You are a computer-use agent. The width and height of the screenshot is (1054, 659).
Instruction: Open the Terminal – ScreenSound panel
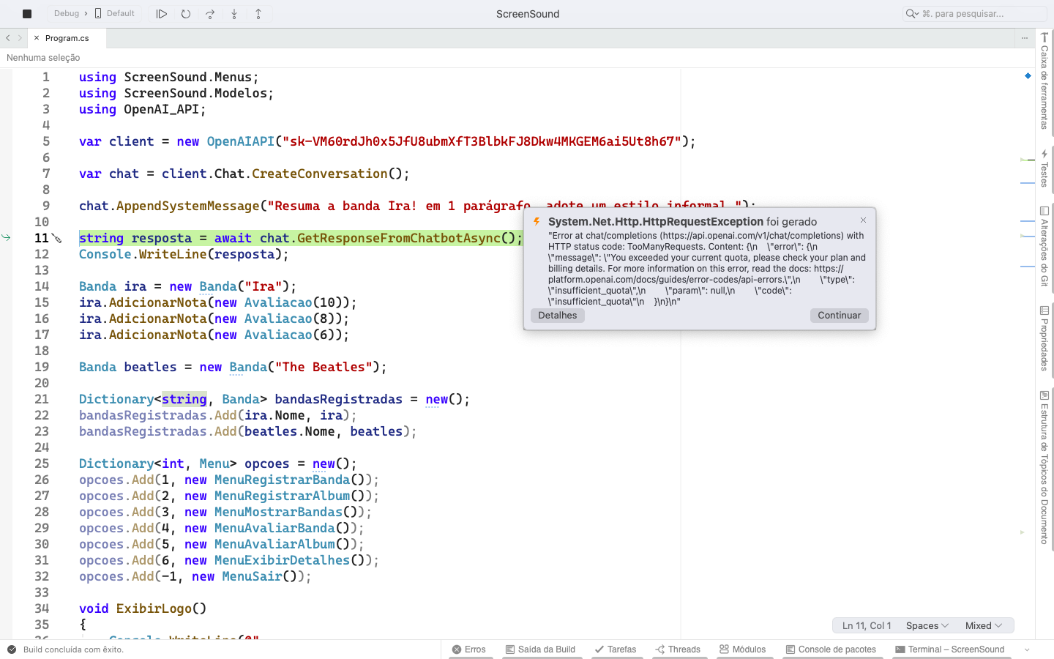[x=949, y=649]
